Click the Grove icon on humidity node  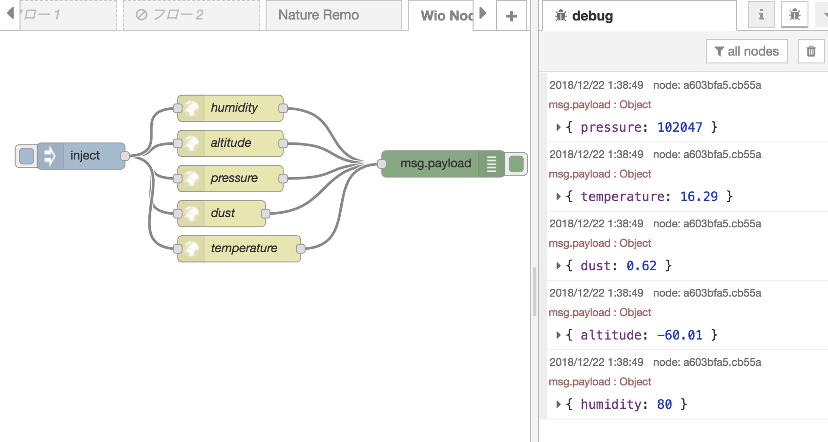coord(191,108)
